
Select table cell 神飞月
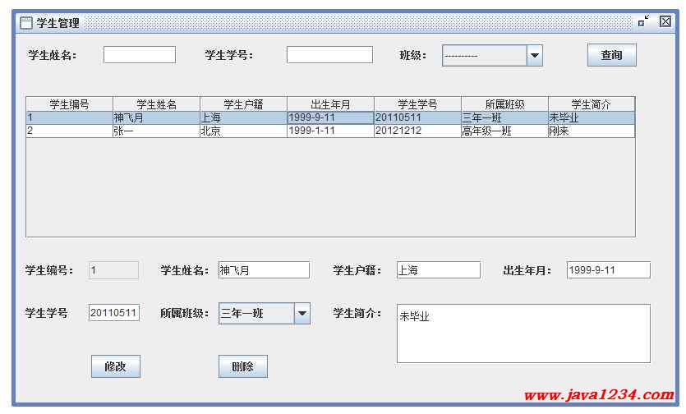click(x=156, y=117)
